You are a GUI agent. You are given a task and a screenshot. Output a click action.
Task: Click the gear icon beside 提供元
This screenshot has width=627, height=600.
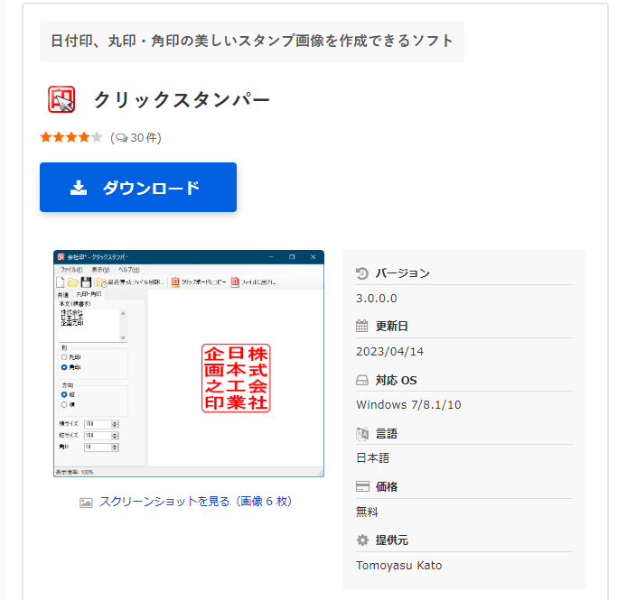coord(362,540)
